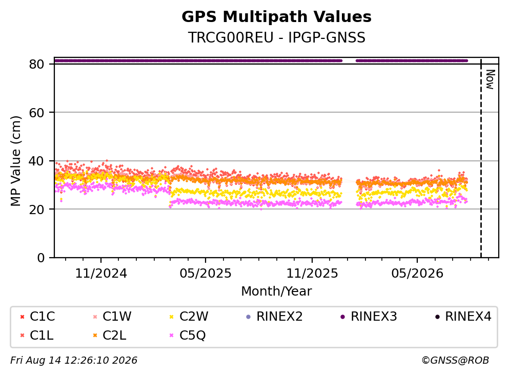Screen dimensions: 509x376
Task: Click the C1L legend marker
Action: [22, 336]
